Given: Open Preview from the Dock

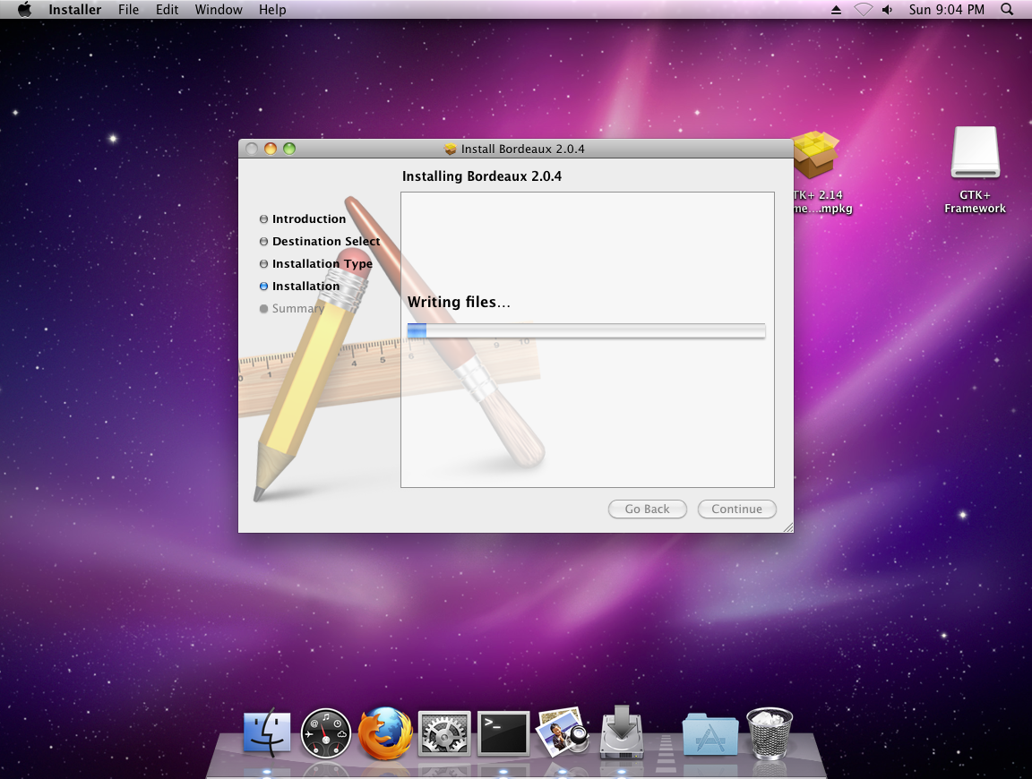Looking at the screenshot, I should pos(562,732).
